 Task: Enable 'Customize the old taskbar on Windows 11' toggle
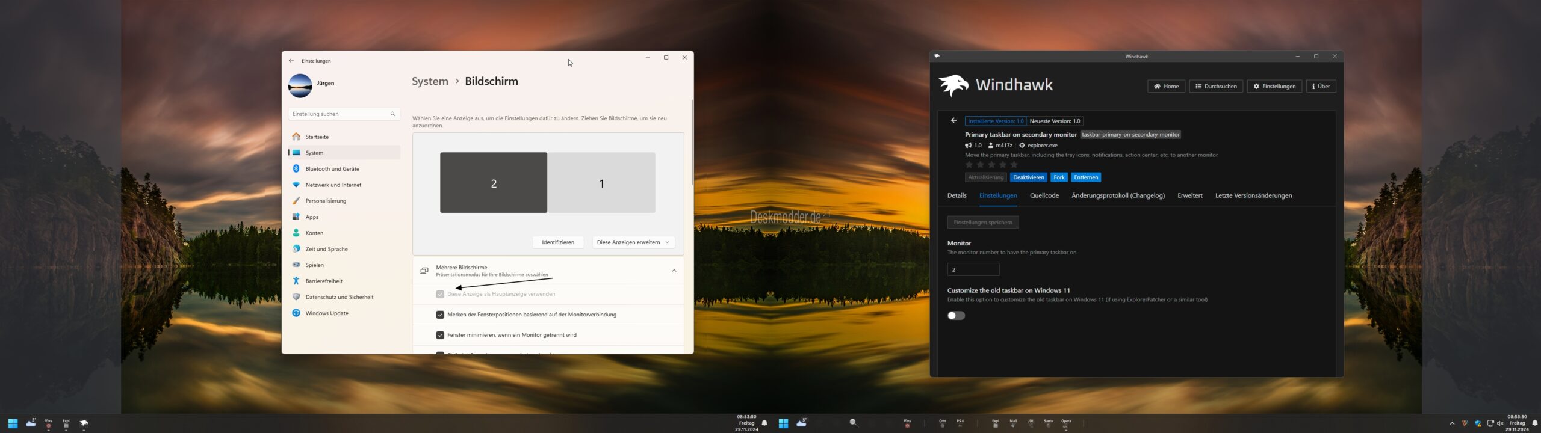(x=956, y=316)
